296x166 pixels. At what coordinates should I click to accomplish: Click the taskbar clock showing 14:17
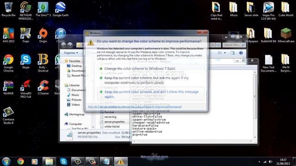coord(283,162)
